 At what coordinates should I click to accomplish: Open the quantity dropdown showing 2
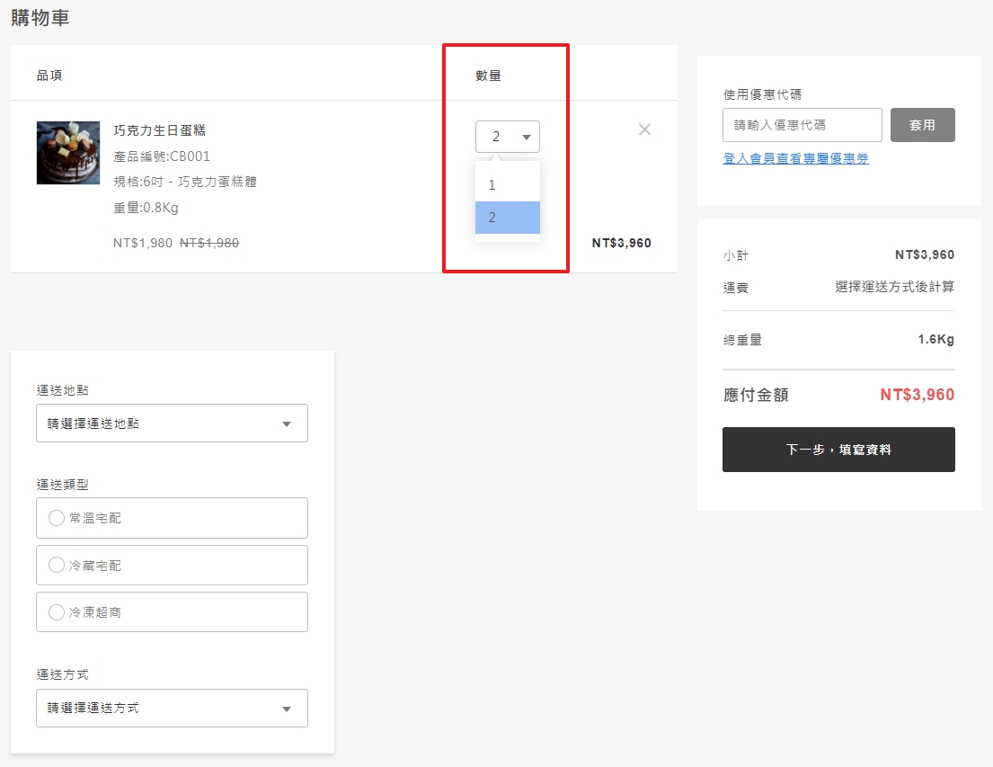pyautogui.click(x=507, y=137)
